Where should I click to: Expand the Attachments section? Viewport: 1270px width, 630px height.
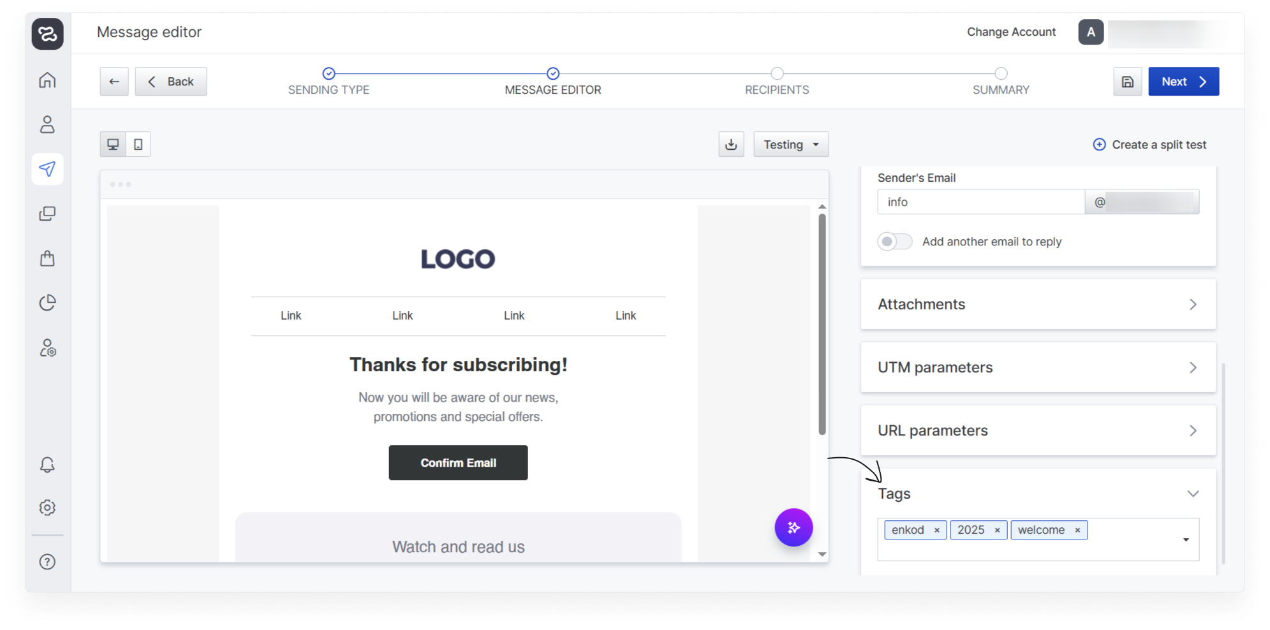(x=1037, y=304)
